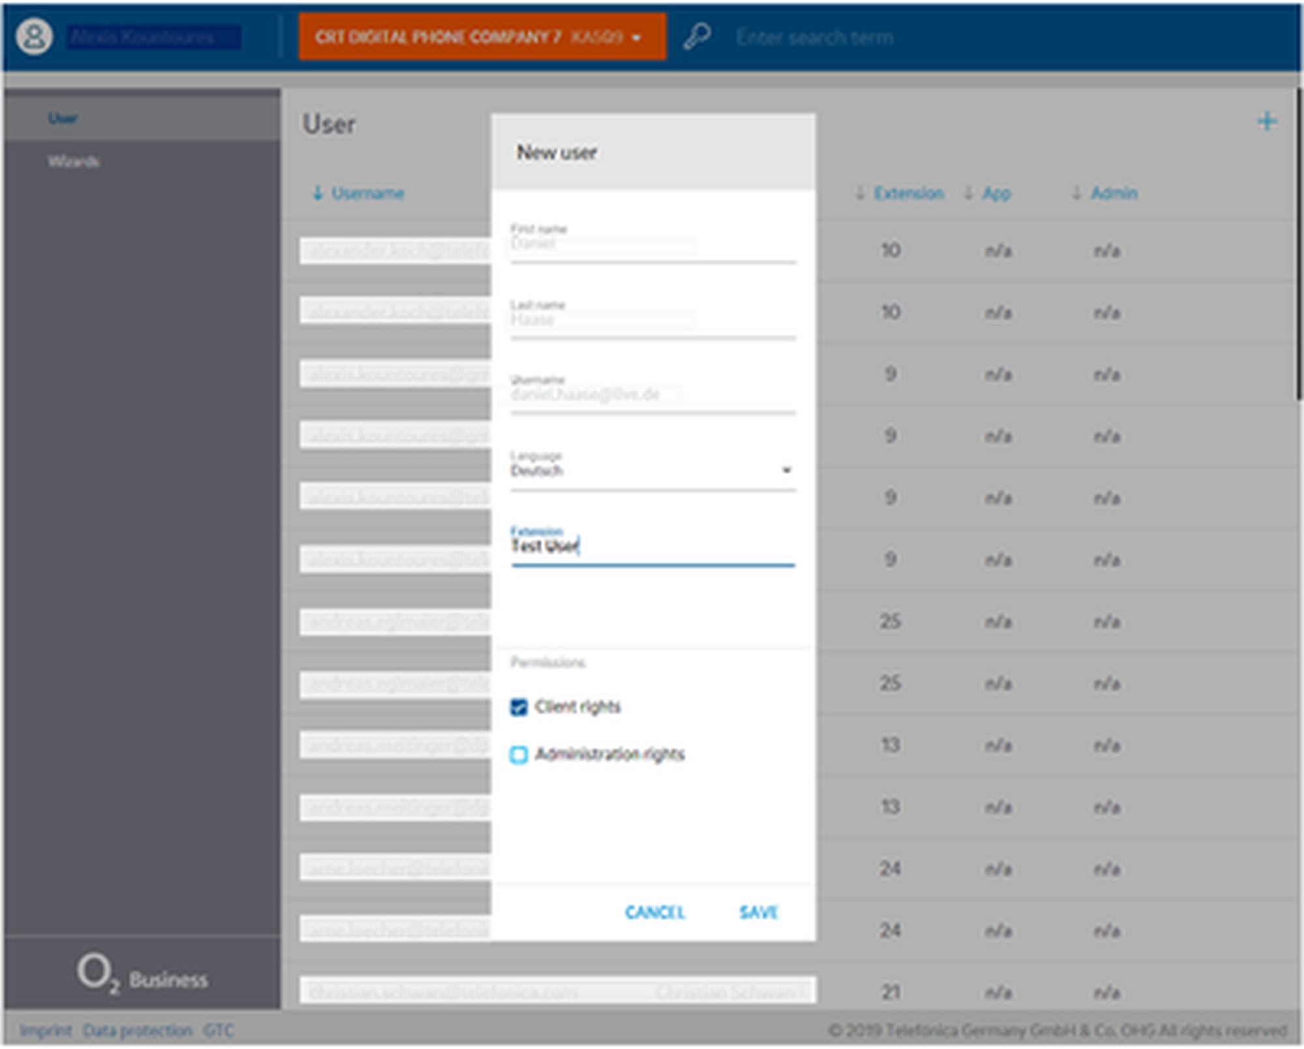Select User in the left sidebar
The image size is (1304, 1049).
point(63,119)
